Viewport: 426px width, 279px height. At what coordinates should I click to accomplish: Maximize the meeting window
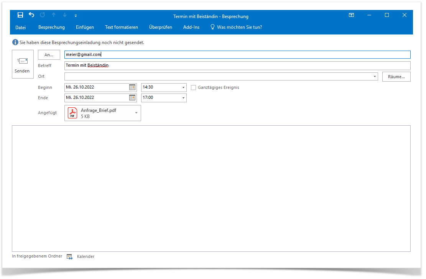[387, 15]
